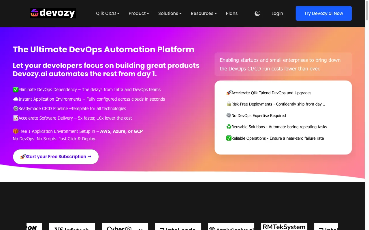Viewport: 369px width, 230px height.
Task: Click gear icon beside No DevOps Expertise Required
Action: (x=229, y=115)
